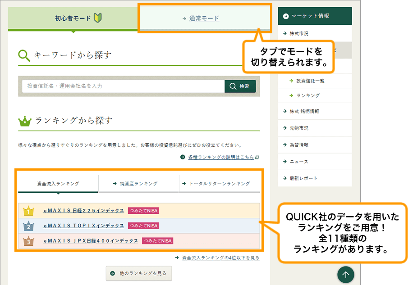
Task: Click the bronze rank 3 crown icon
Action: [x=28, y=241]
